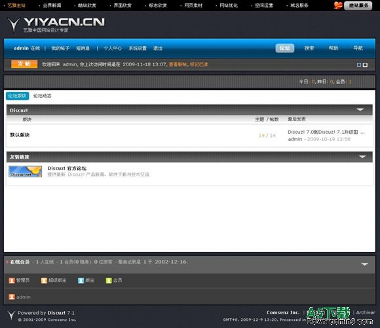
Task: Open the 标志欣赏 top link
Action: pyautogui.click(x=158, y=5)
